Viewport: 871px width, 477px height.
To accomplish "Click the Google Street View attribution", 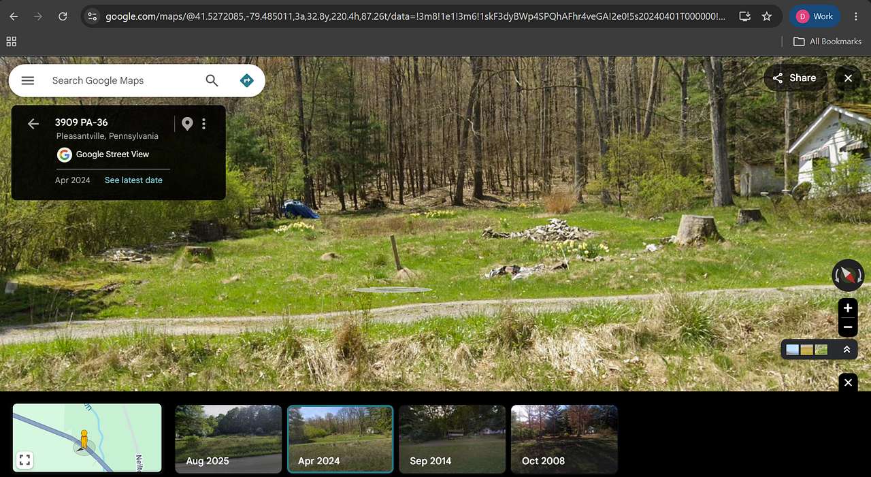I will [103, 154].
